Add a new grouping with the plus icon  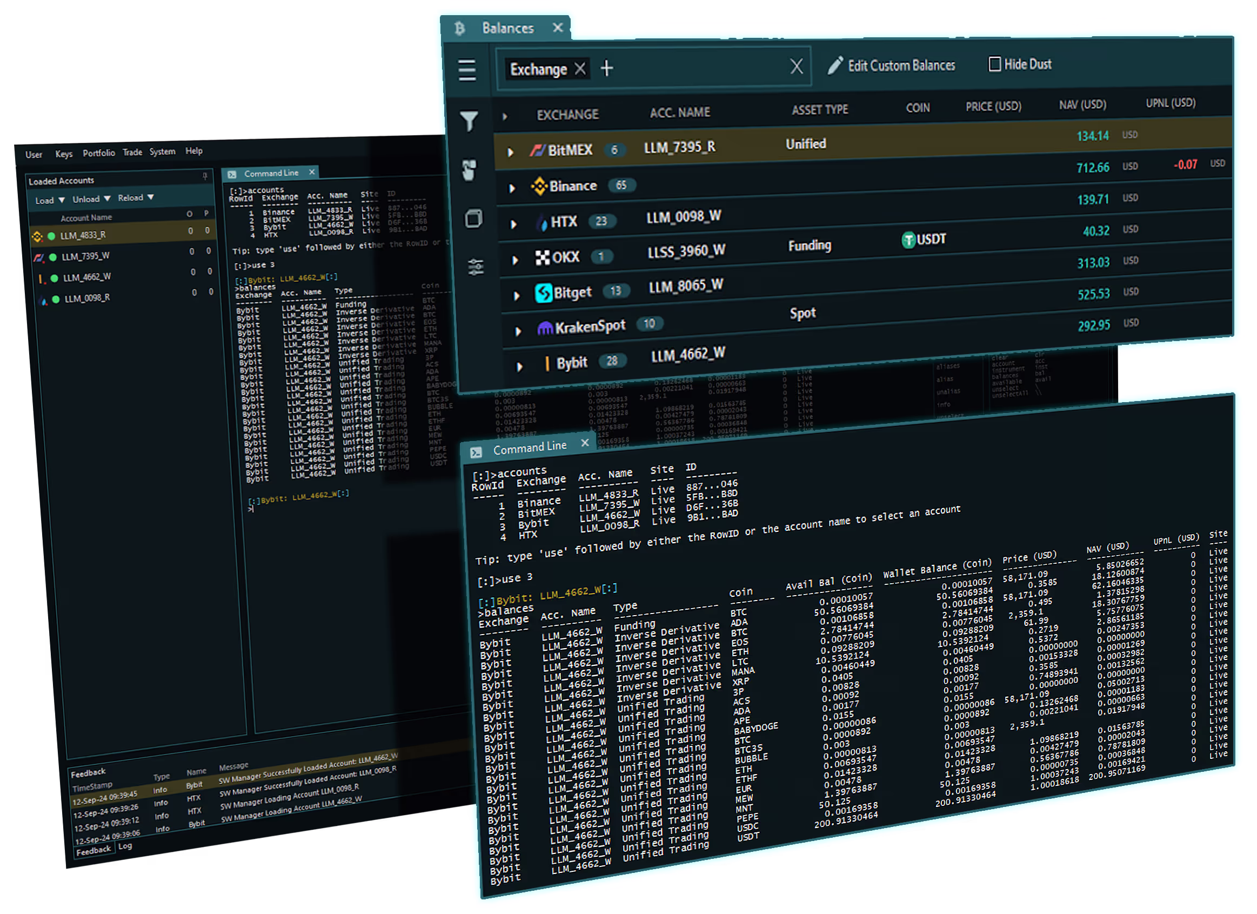tap(607, 68)
